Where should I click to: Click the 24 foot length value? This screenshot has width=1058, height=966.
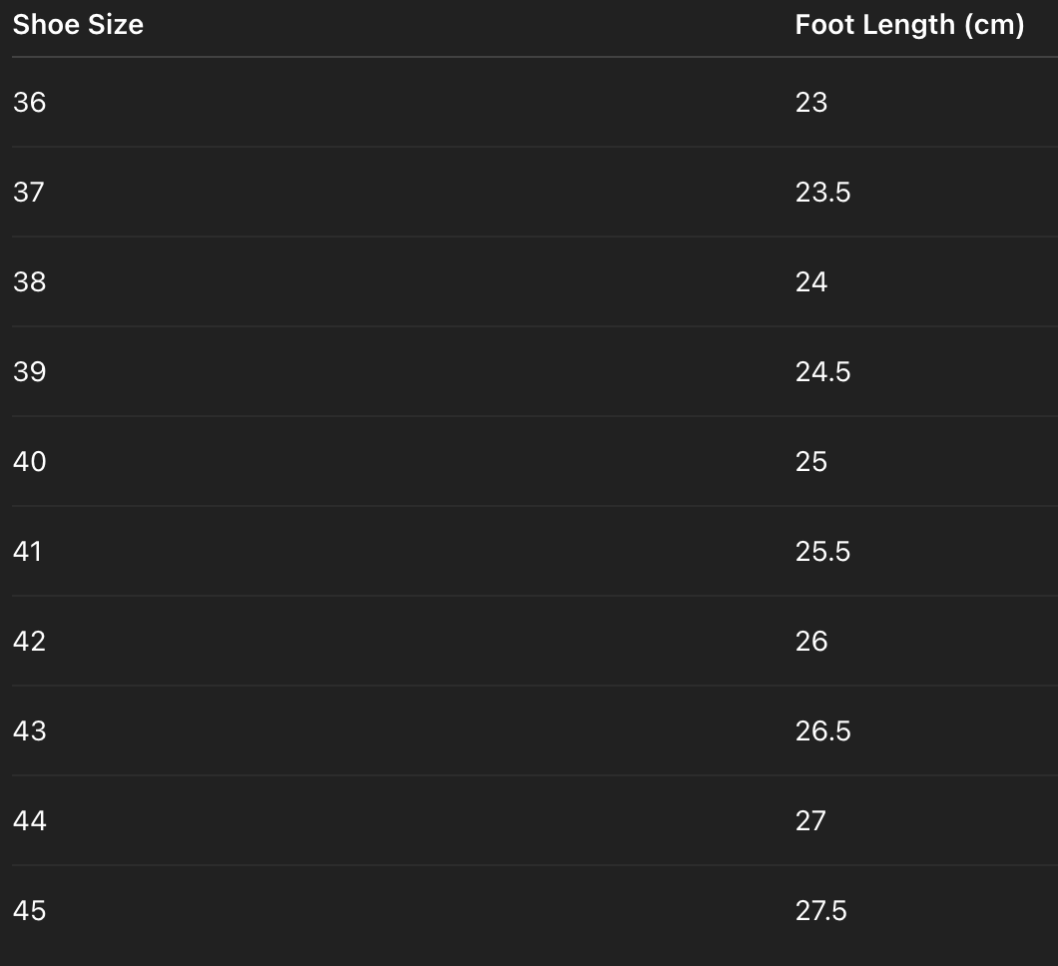pyautogui.click(x=811, y=281)
